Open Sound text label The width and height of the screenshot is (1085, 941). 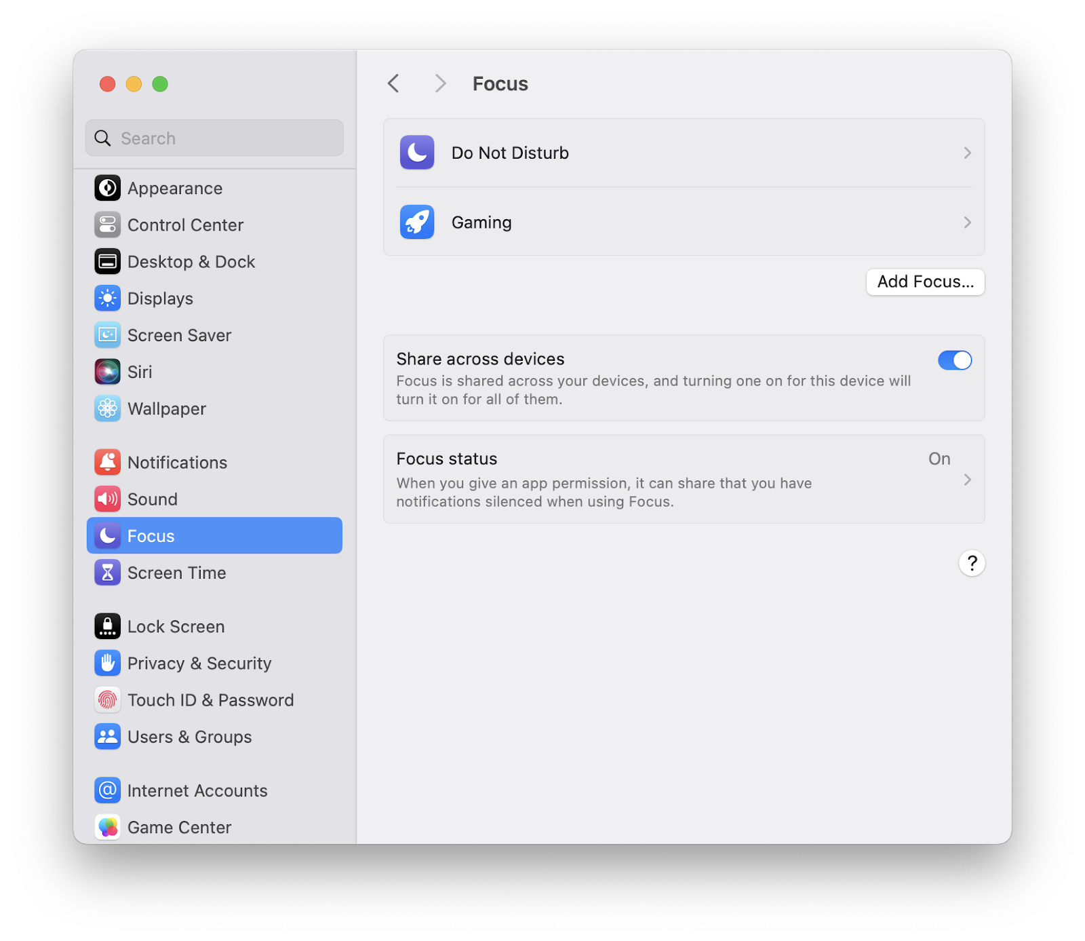[x=152, y=499]
